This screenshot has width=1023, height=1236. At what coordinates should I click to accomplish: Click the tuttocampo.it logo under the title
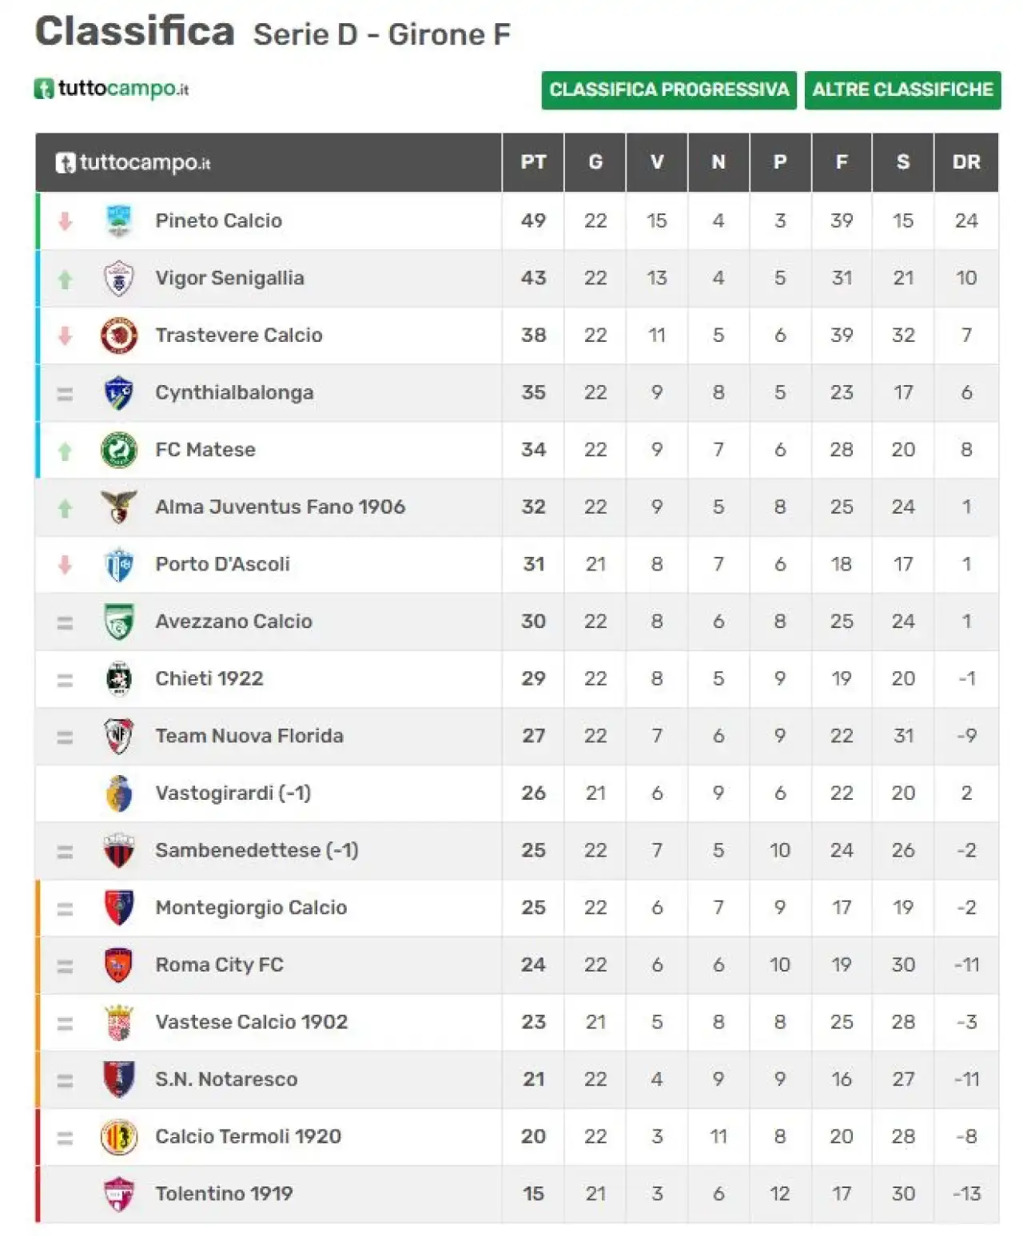pos(112,89)
